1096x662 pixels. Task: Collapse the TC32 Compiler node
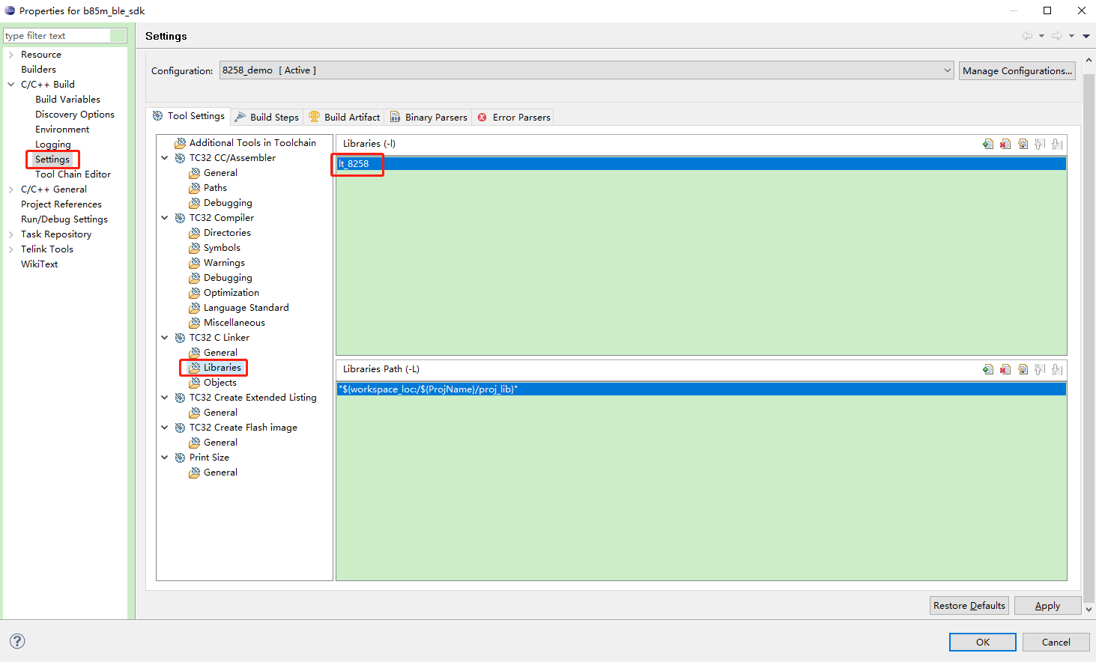165,218
